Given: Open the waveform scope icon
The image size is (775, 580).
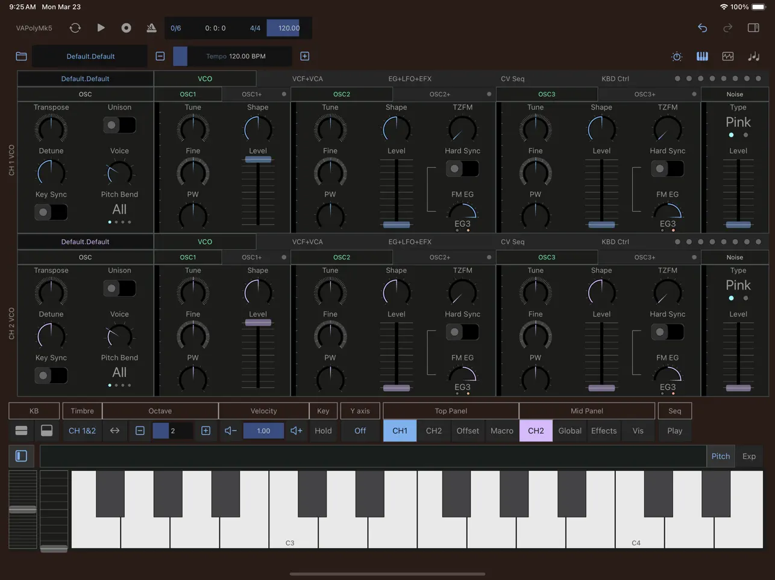Looking at the screenshot, I should pos(728,56).
